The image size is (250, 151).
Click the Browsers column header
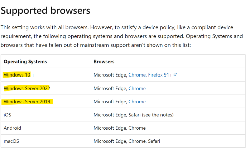pos(104,62)
